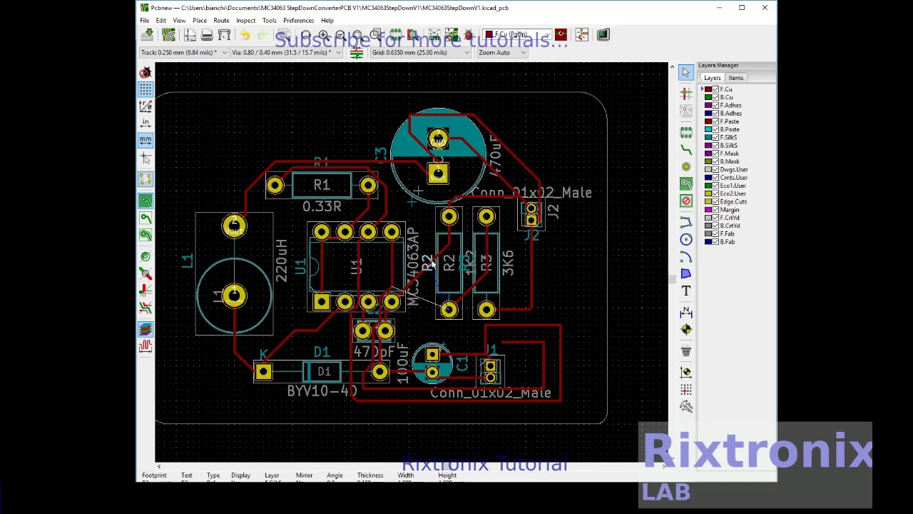Viewport: 913px width, 514px height.
Task: Toggle F.Mask layer visibility checkbox
Action: coord(715,153)
